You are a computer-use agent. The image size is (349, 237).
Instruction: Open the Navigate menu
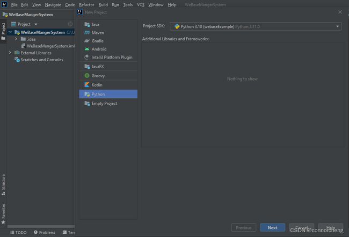pos(53,5)
